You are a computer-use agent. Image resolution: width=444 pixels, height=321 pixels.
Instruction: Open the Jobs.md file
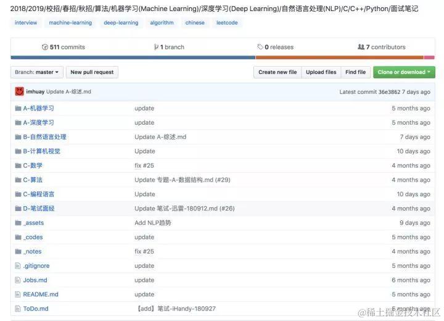(35, 280)
